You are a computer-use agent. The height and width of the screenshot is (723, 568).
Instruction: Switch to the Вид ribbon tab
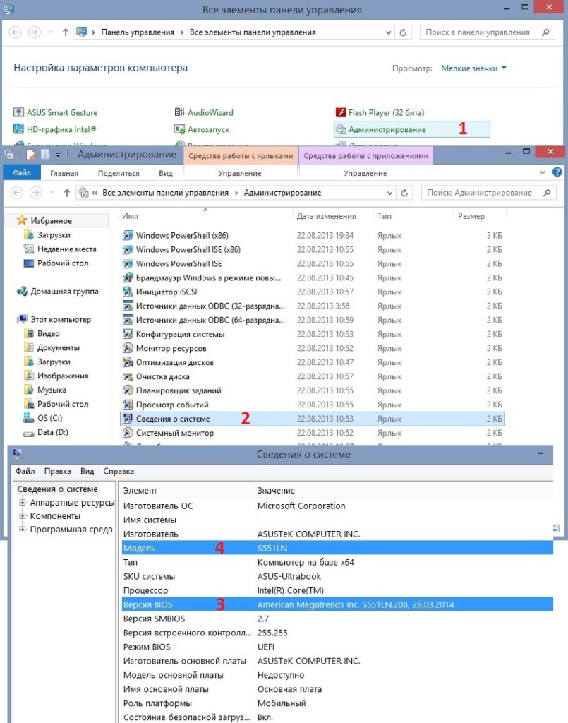(166, 174)
